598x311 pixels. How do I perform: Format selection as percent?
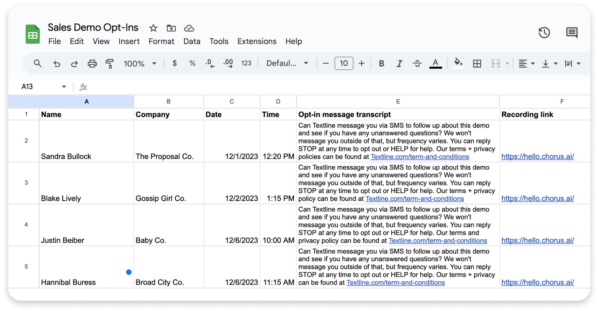coord(192,63)
